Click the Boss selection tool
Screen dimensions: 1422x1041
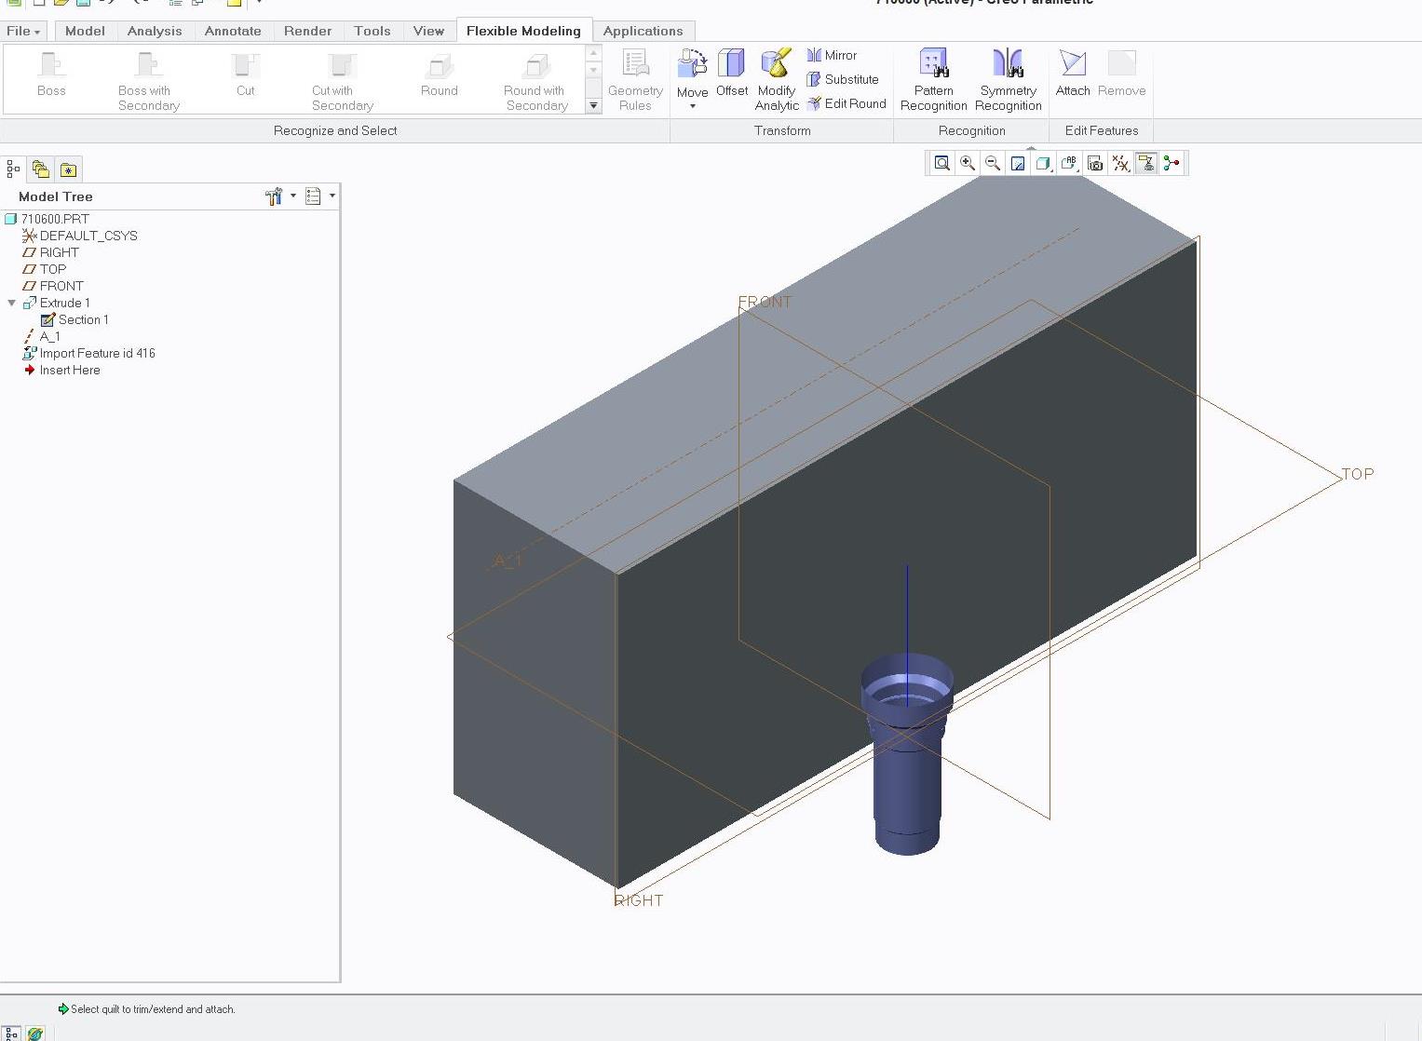click(51, 73)
